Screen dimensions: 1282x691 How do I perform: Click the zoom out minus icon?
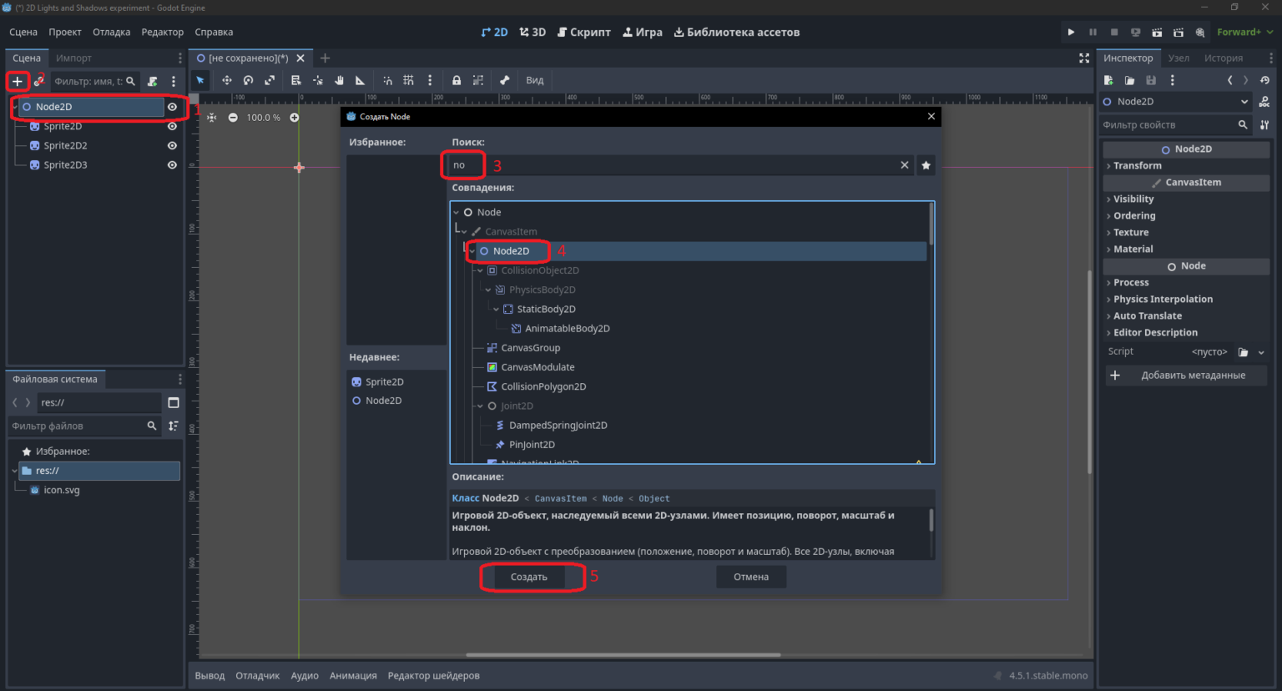pyautogui.click(x=233, y=118)
